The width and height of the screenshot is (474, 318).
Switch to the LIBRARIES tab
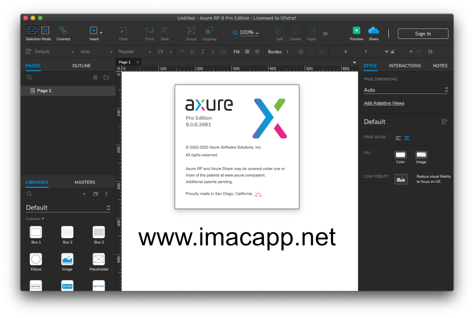point(37,182)
